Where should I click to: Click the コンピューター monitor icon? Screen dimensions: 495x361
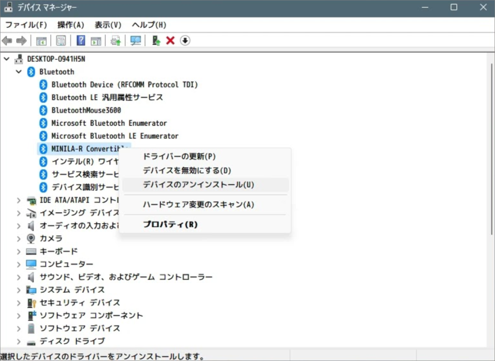(31, 264)
